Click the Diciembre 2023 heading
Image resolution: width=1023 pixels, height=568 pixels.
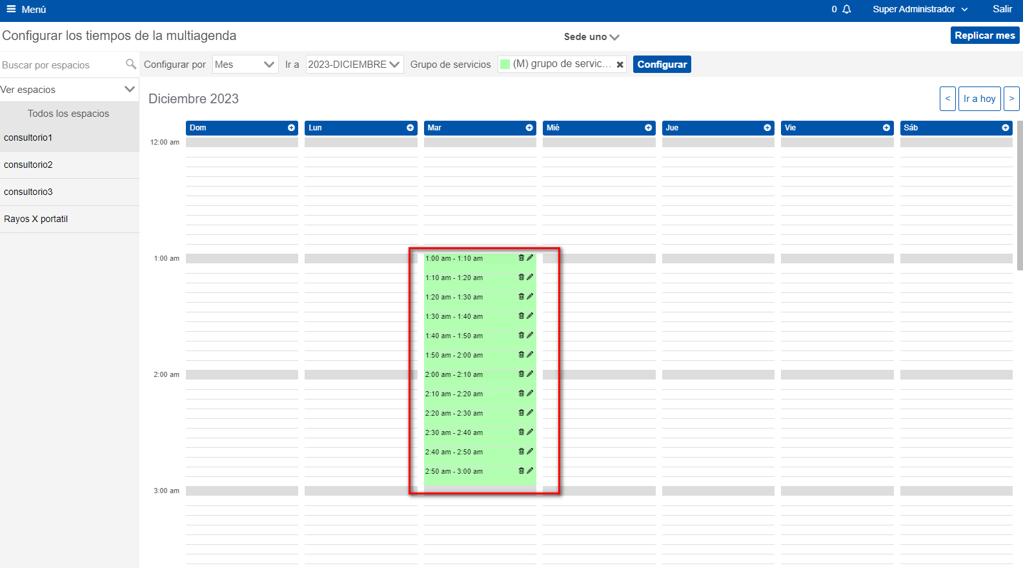pyautogui.click(x=194, y=99)
